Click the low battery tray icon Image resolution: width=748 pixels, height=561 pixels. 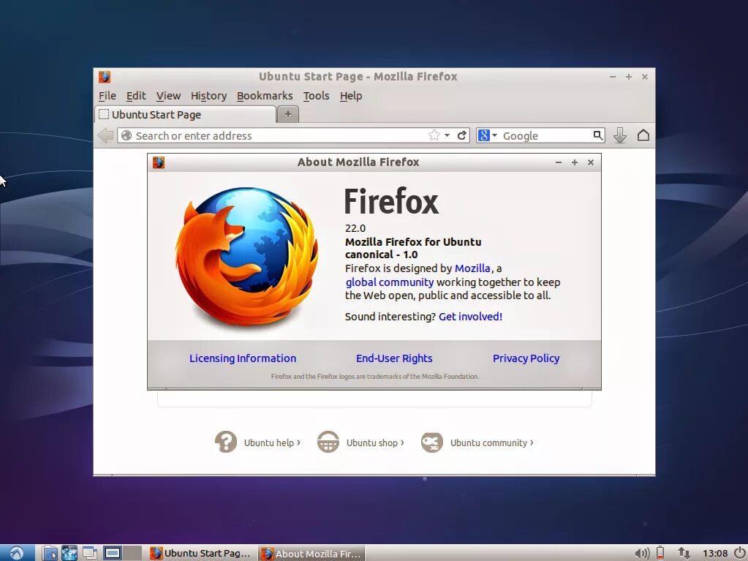(660, 553)
